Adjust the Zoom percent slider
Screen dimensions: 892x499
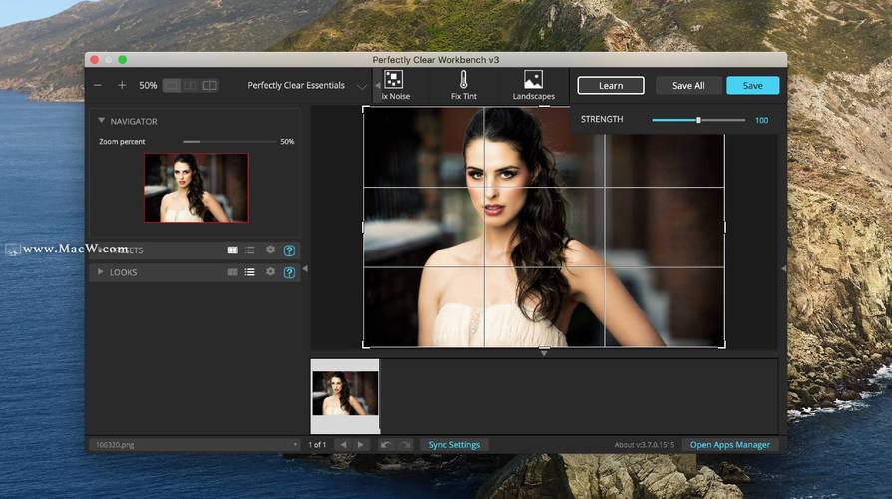coord(229,141)
